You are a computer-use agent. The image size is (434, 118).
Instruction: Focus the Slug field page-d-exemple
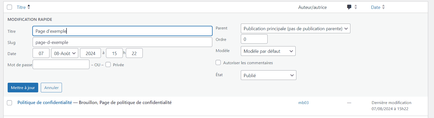(x=122, y=42)
